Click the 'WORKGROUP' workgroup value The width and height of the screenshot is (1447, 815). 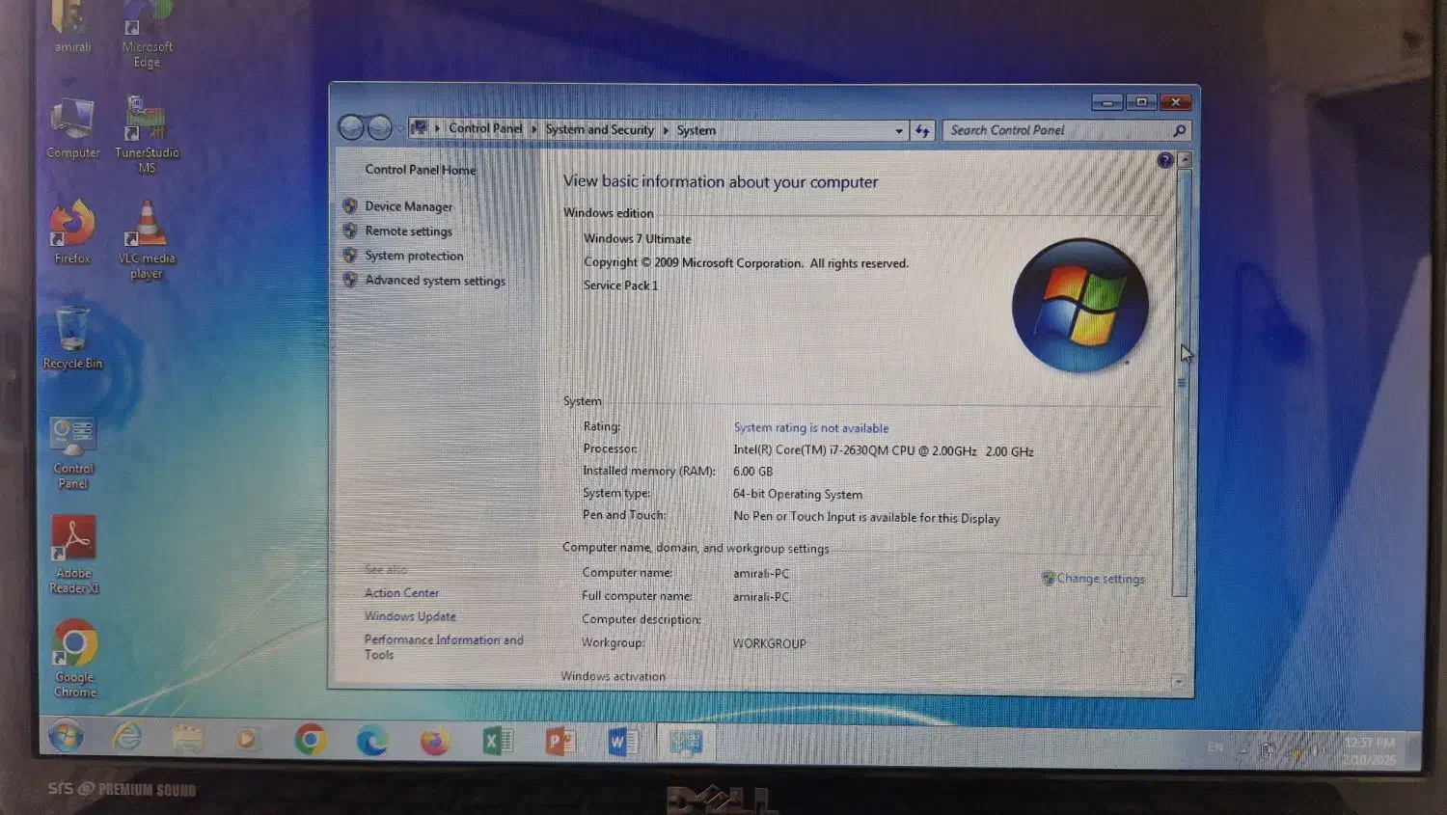[x=769, y=644]
